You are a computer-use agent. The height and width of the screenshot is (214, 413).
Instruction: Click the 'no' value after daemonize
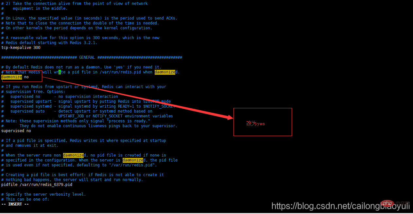click(x=26, y=77)
